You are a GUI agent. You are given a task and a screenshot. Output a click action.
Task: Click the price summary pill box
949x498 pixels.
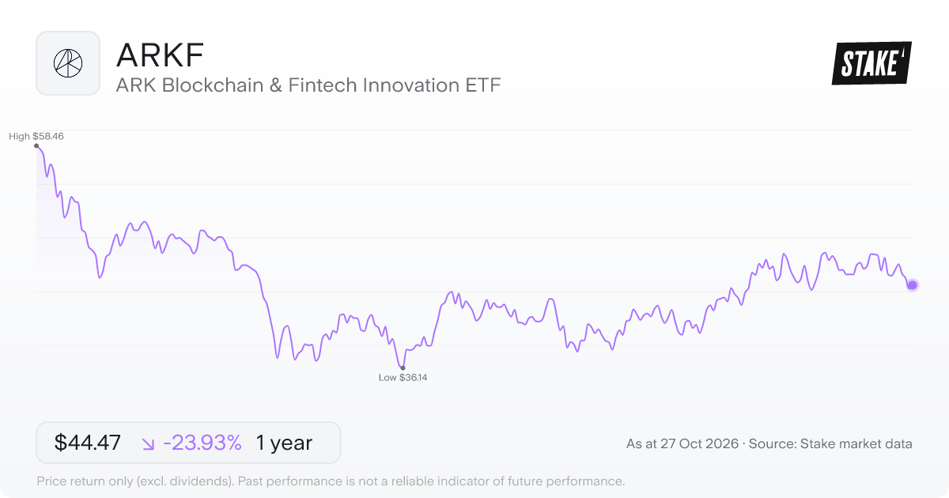click(188, 443)
